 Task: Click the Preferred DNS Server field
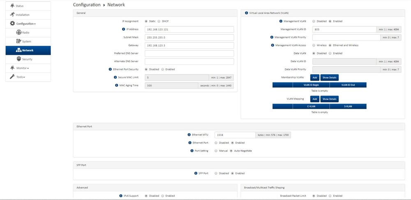pos(189,53)
